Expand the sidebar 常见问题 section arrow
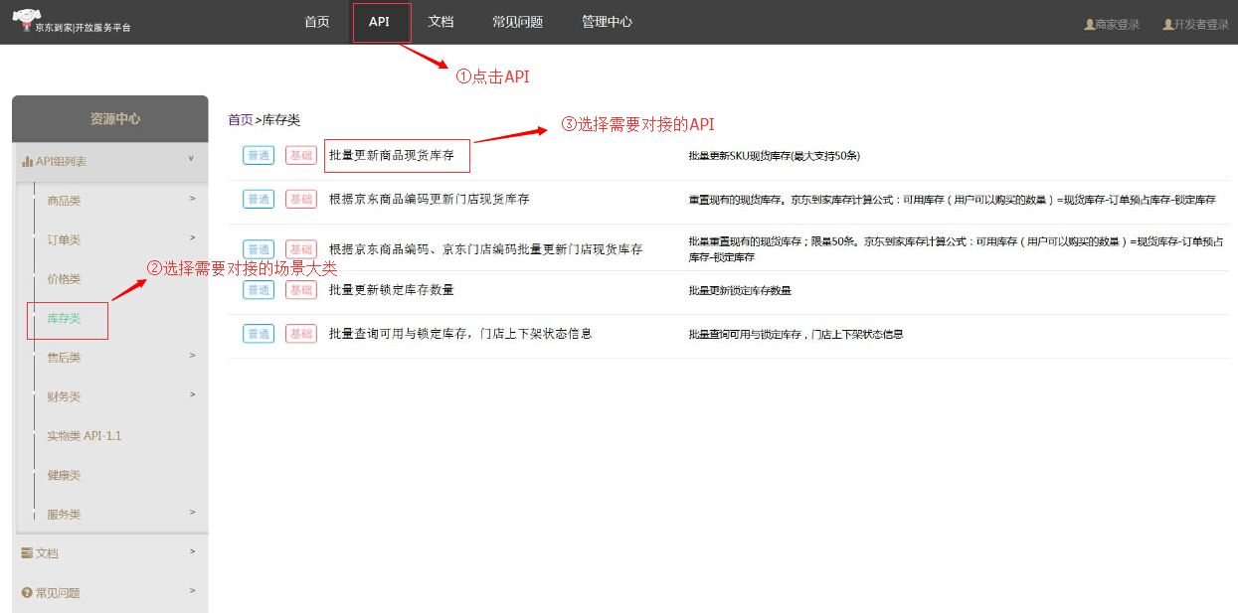Image resolution: width=1238 pixels, height=613 pixels. pyautogui.click(x=193, y=591)
